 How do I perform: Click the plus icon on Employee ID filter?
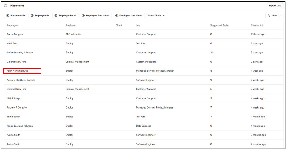tap(33, 15)
